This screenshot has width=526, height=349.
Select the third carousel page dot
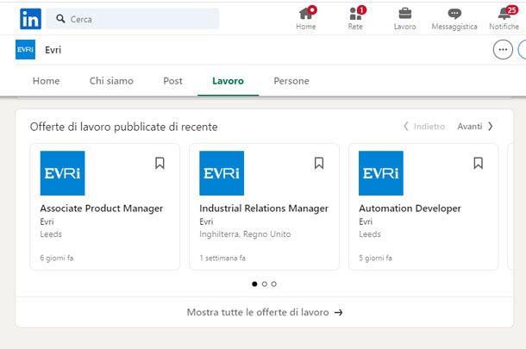point(273,284)
